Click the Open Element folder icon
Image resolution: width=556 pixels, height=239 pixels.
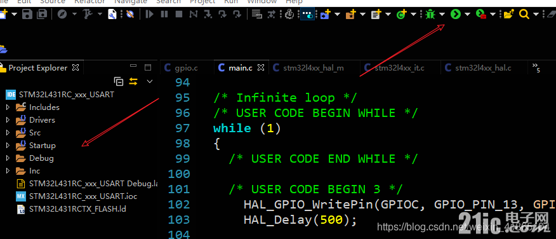pos(509,14)
